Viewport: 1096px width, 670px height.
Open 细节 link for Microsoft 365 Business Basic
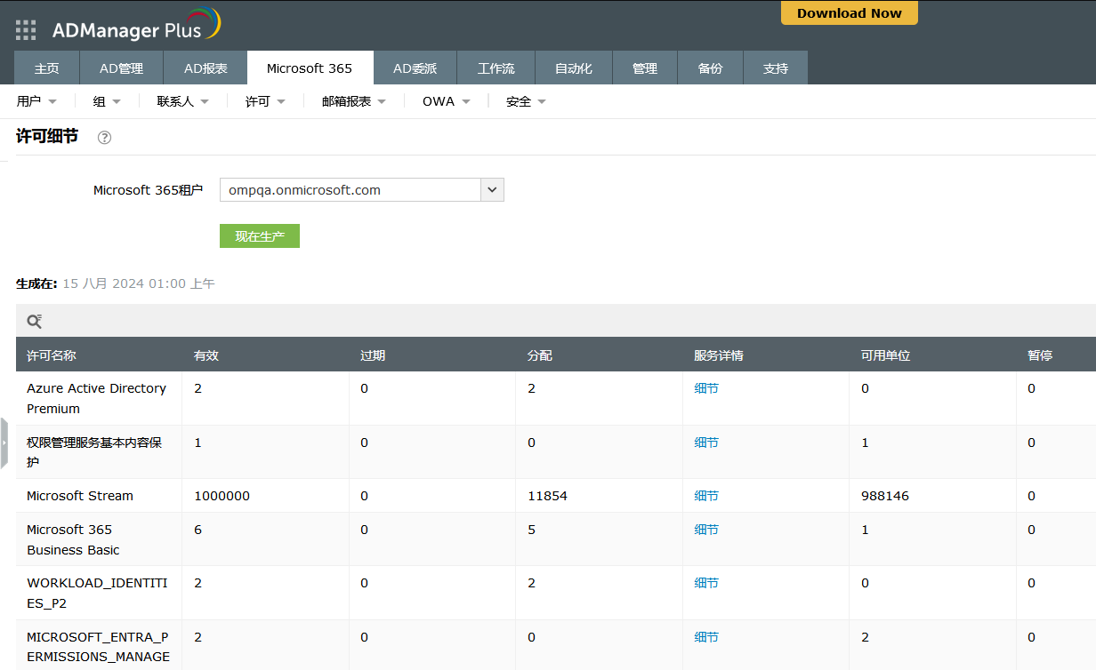point(706,530)
